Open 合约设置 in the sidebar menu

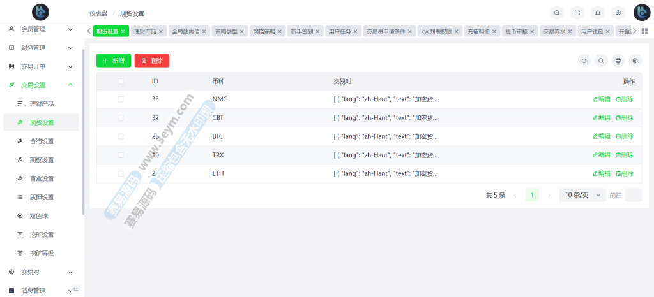(42, 141)
